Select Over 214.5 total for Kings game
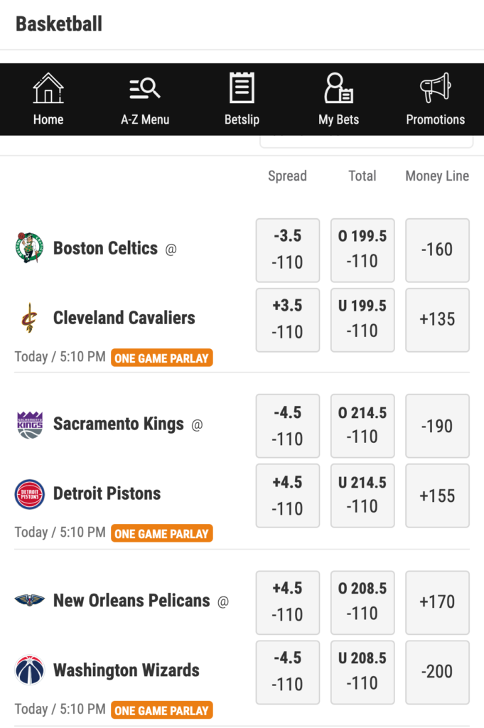The width and height of the screenshot is (484, 728). point(362,425)
